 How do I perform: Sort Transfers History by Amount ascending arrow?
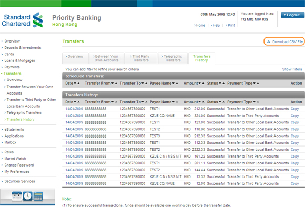[x=204, y=102]
